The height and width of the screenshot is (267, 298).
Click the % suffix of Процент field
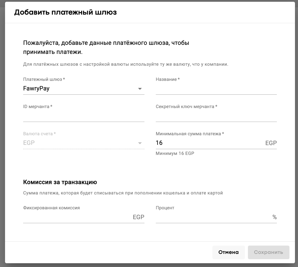click(274, 217)
